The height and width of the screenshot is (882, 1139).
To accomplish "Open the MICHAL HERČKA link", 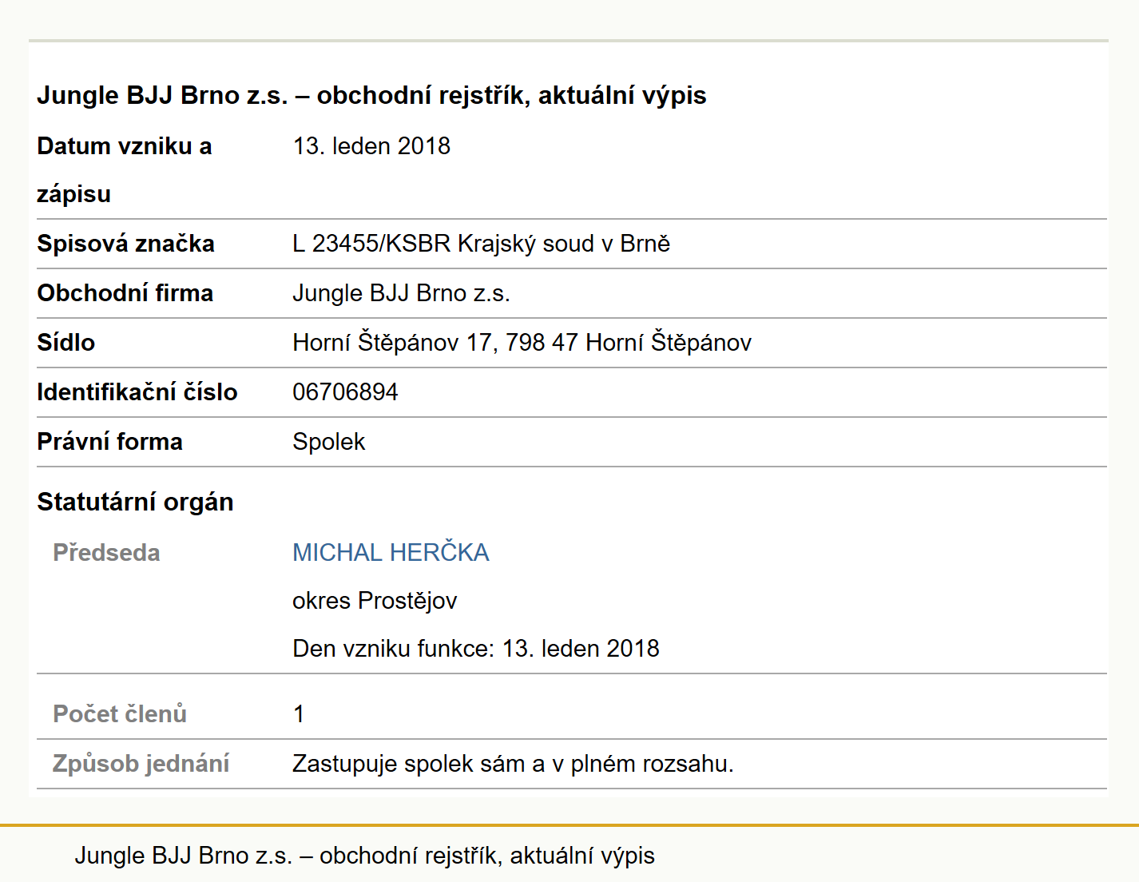I will (391, 552).
